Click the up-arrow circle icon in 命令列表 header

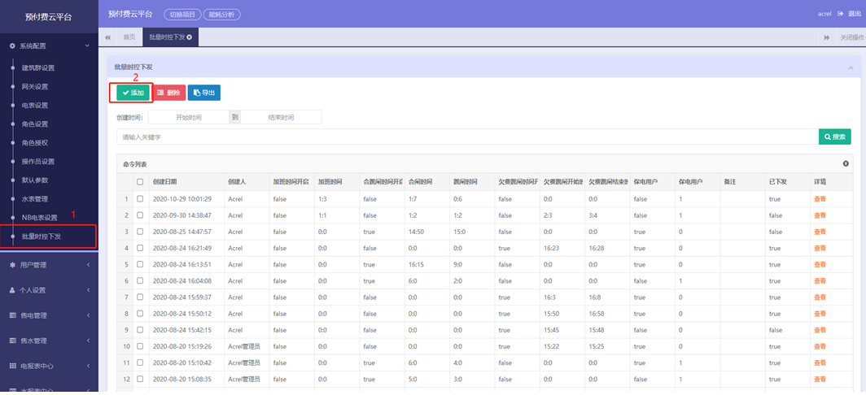tap(846, 164)
